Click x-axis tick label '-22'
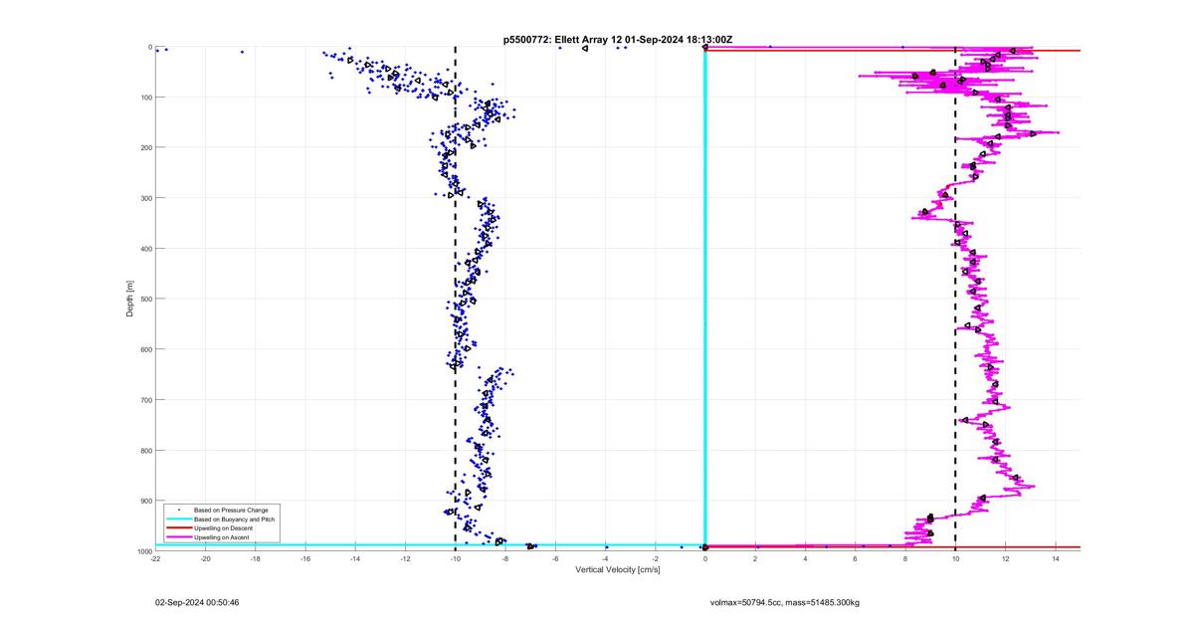Screen dimensions: 1194x619 [155, 558]
